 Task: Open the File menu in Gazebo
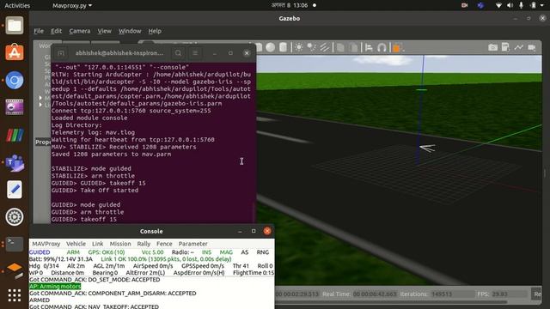pyautogui.click(x=39, y=31)
